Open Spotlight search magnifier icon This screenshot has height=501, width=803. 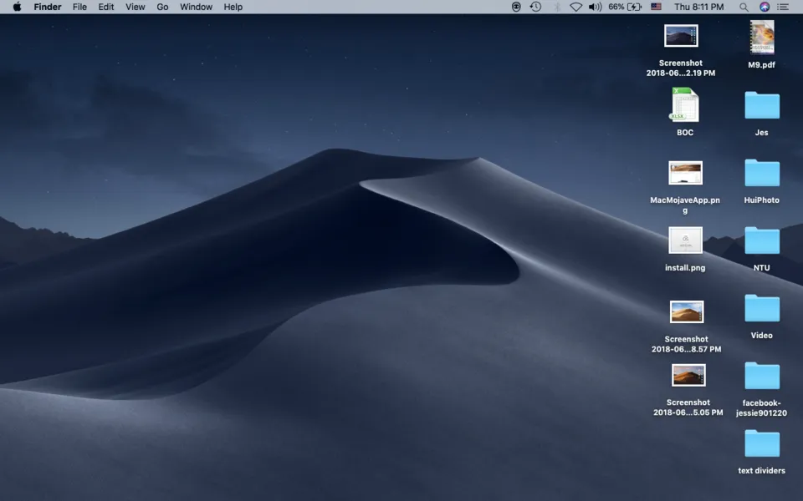coord(744,7)
